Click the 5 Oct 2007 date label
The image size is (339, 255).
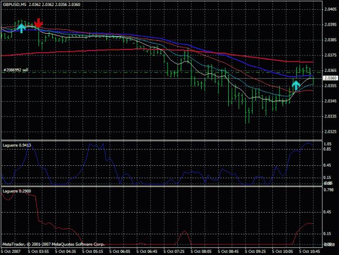(x=11, y=251)
